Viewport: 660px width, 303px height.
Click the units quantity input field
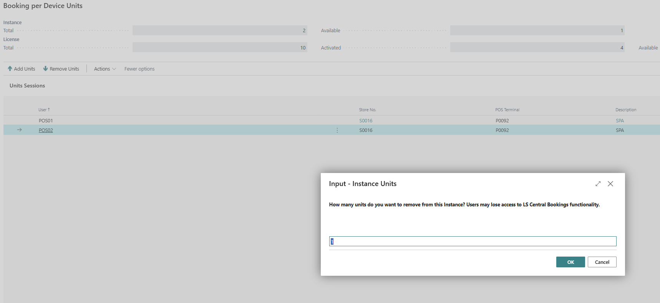(x=473, y=241)
